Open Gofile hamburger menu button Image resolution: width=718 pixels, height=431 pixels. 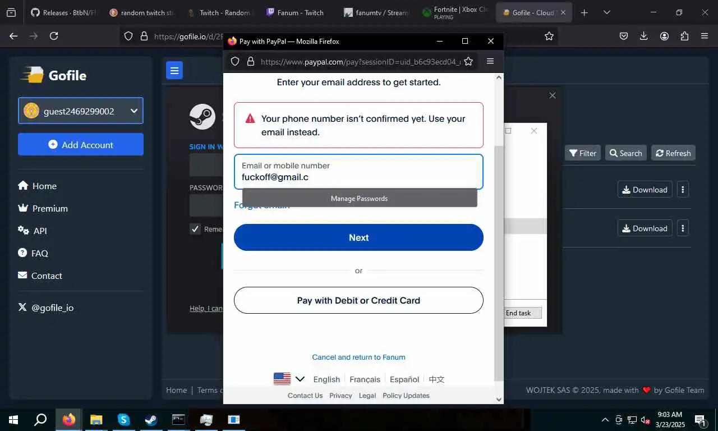(x=174, y=70)
